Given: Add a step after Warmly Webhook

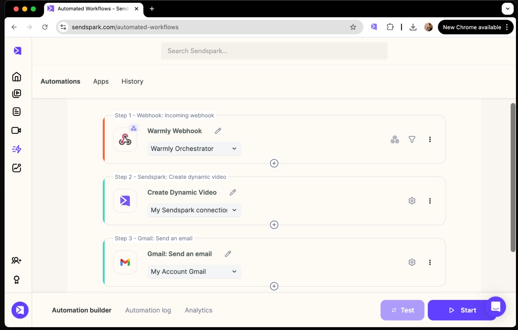Looking at the screenshot, I should click(274, 163).
